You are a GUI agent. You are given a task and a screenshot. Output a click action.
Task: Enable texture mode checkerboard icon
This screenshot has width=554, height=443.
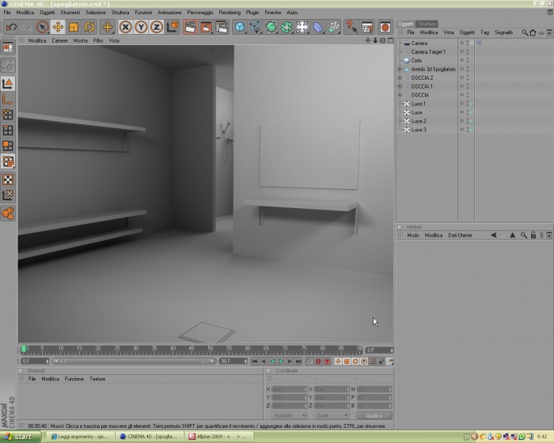point(8,179)
